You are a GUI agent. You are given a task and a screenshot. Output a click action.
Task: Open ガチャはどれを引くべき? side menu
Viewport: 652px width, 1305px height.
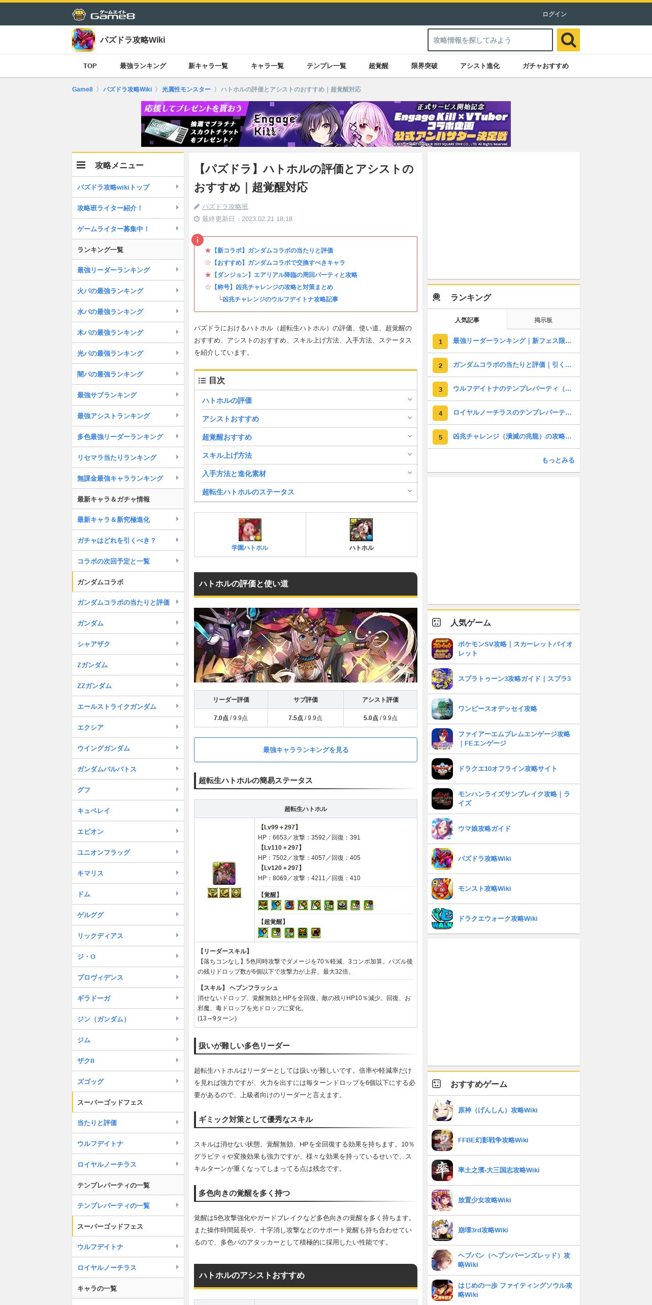pos(128,540)
